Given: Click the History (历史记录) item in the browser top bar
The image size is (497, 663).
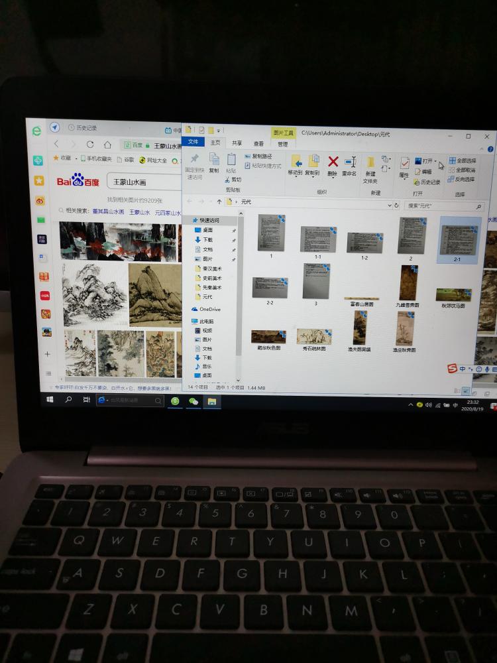Looking at the screenshot, I should (83, 128).
